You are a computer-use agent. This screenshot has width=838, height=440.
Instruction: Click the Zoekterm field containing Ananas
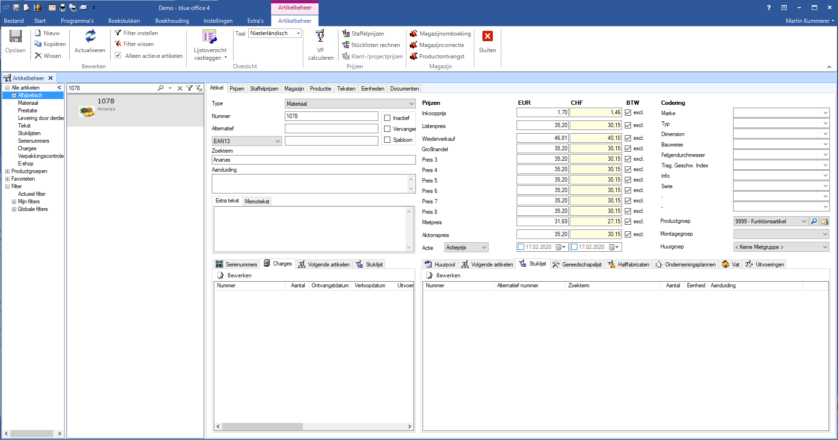coord(313,160)
